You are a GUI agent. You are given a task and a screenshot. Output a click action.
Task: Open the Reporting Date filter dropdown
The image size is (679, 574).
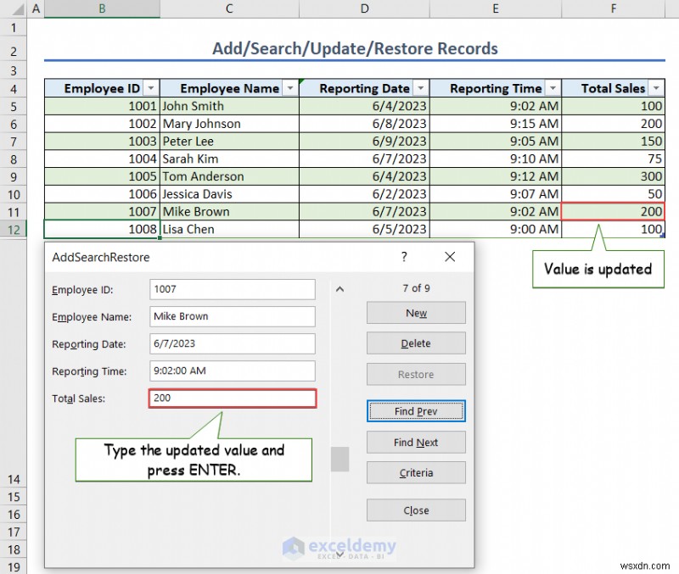click(x=420, y=88)
